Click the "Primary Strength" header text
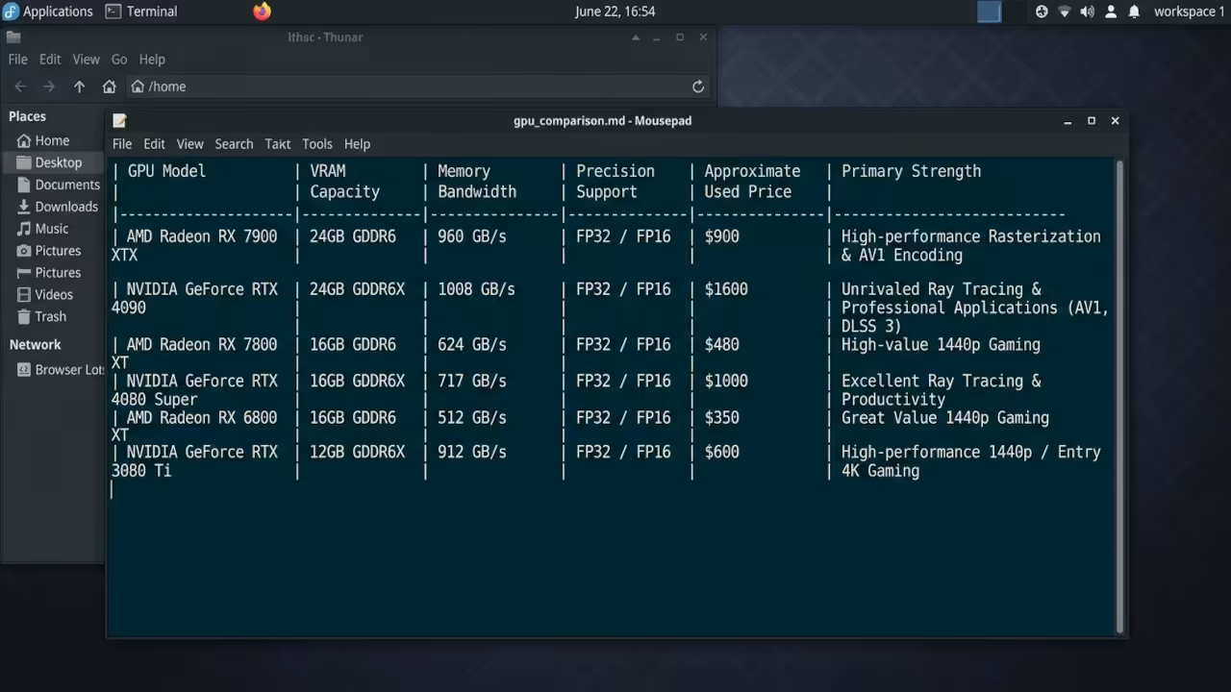Screen dimensions: 1231x692 (x=911, y=171)
